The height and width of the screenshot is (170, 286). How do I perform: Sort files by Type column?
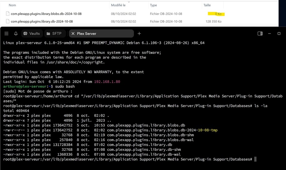(153, 5)
